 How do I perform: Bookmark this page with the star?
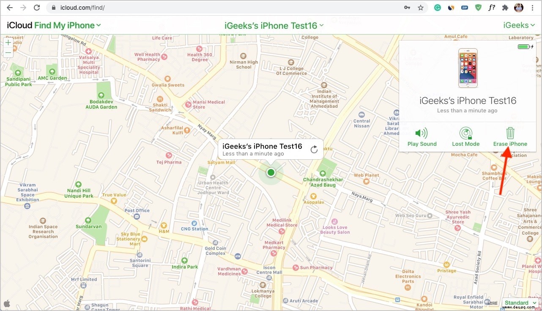click(x=420, y=8)
